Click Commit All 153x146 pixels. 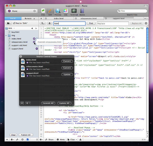[48, 103]
